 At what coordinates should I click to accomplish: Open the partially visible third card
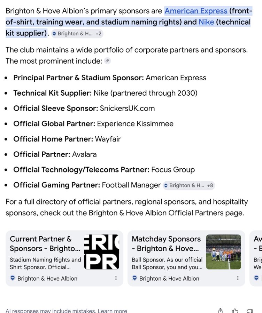pos(256,258)
